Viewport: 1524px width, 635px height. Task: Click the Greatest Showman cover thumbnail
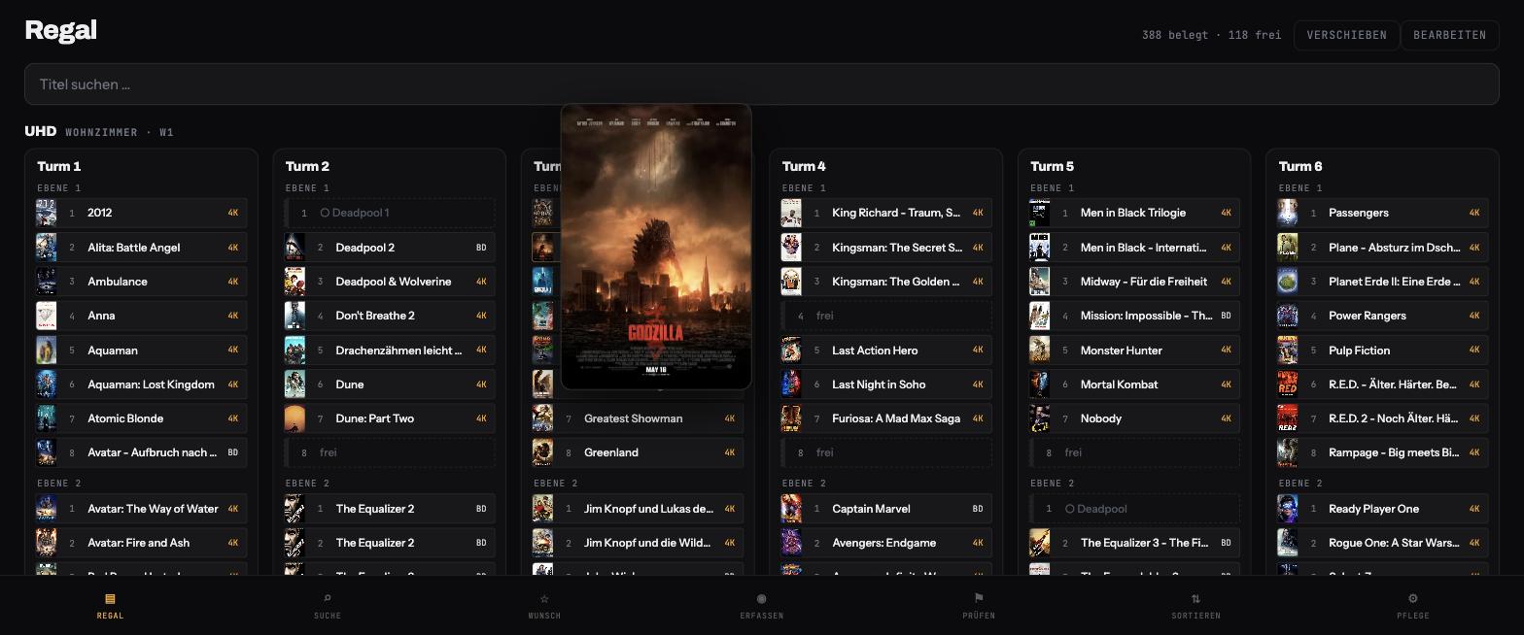(x=542, y=418)
